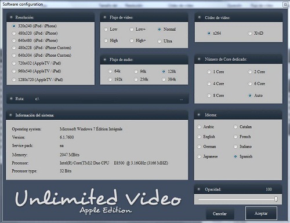Select the x264 video codec
290x223 pixels.
pyautogui.click(x=209, y=33)
